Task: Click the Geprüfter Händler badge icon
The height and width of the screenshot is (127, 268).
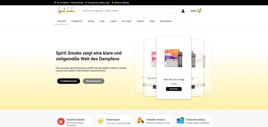Action: click(61, 121)
